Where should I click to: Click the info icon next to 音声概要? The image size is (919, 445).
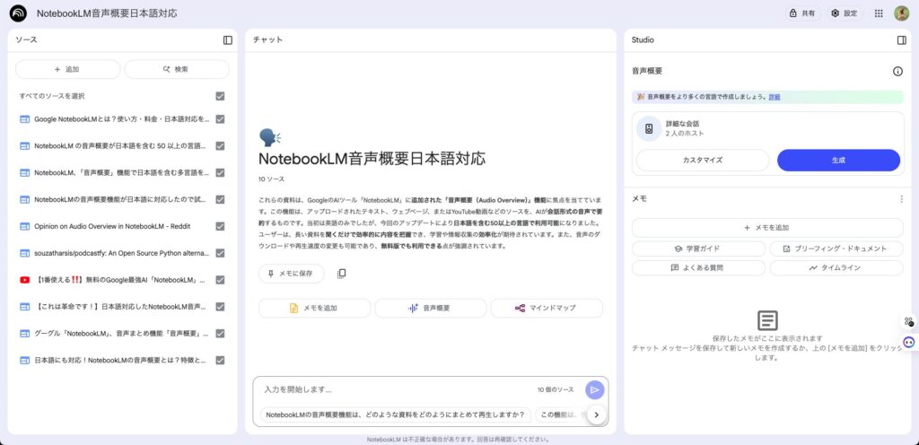tap(897, 72)
